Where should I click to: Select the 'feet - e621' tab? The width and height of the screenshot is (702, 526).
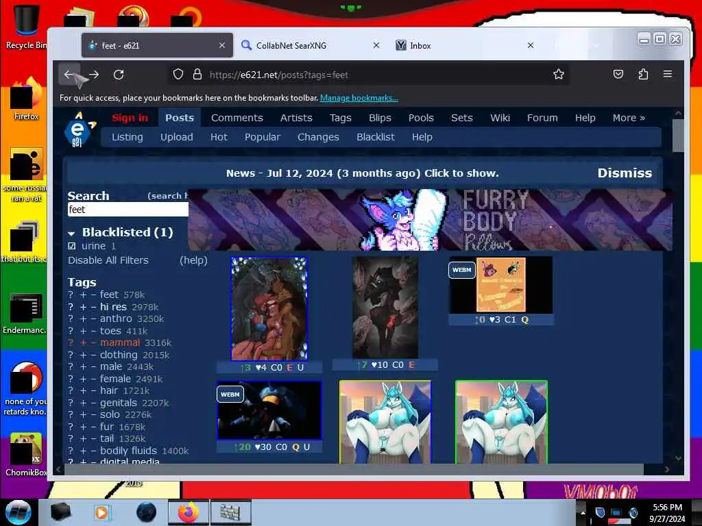point(157,45)
